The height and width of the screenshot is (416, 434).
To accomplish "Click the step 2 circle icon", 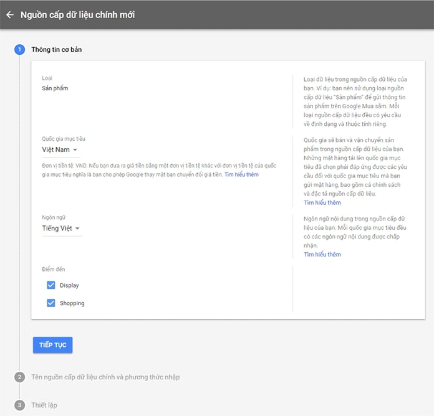I will point(20,377).
